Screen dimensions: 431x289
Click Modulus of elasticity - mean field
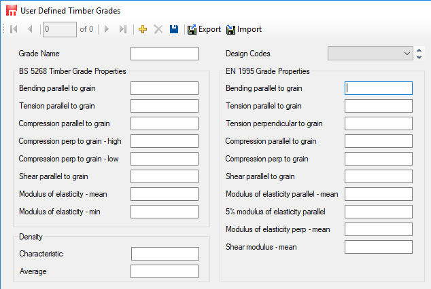pos(165,194)
